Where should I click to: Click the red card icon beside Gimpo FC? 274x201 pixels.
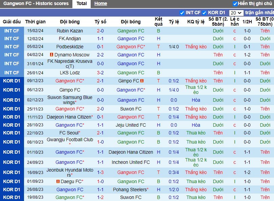tap(142, 81)
